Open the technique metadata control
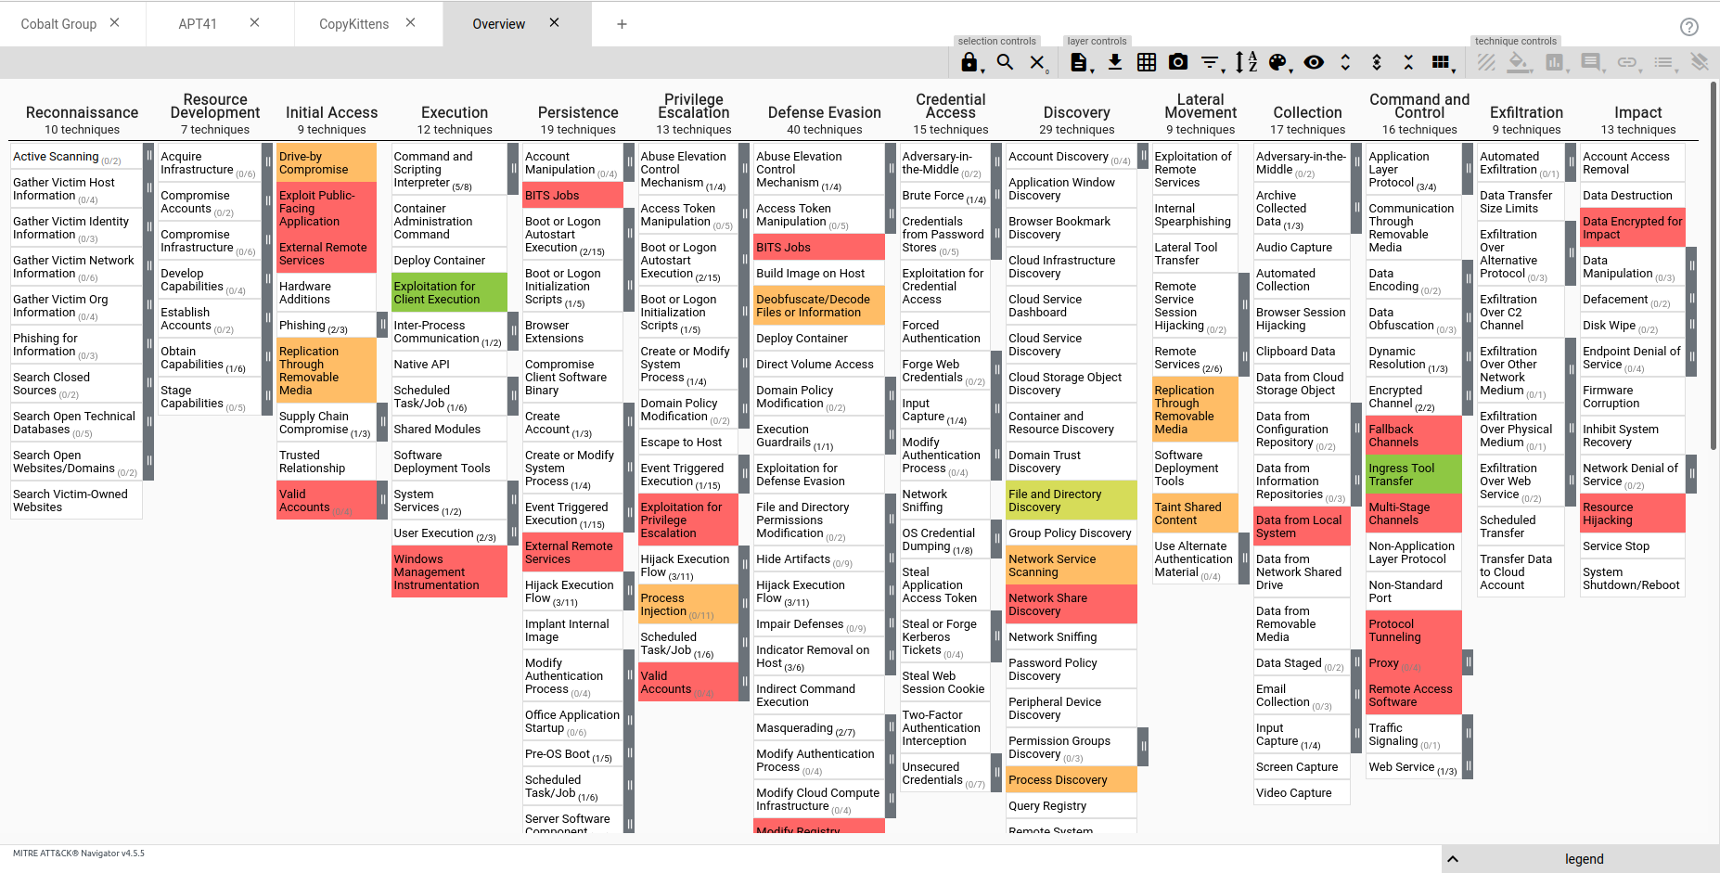 [1664, 62]
